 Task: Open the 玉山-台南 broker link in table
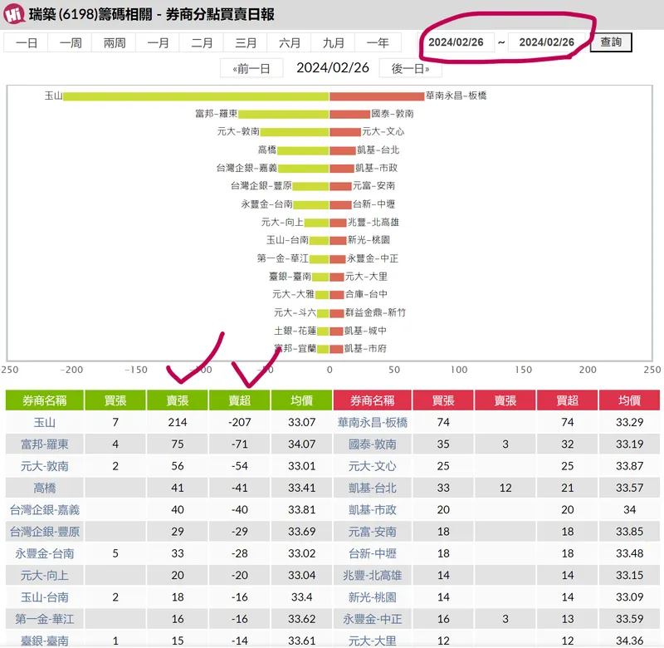tap(45, 597)
